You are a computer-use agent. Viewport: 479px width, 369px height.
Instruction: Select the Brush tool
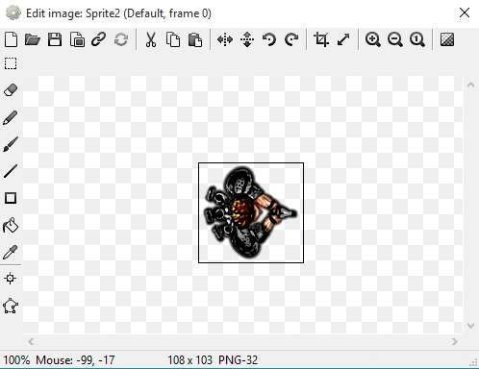(11, 144)
